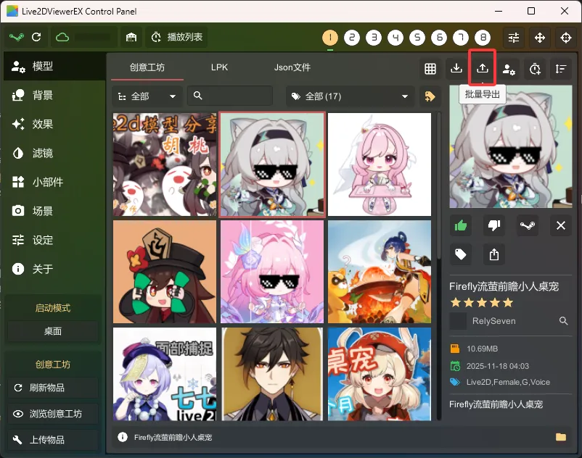Open item in Steam via detail icon
The height and width of the screenshot is (458, 582).
(x=527, y=225)
